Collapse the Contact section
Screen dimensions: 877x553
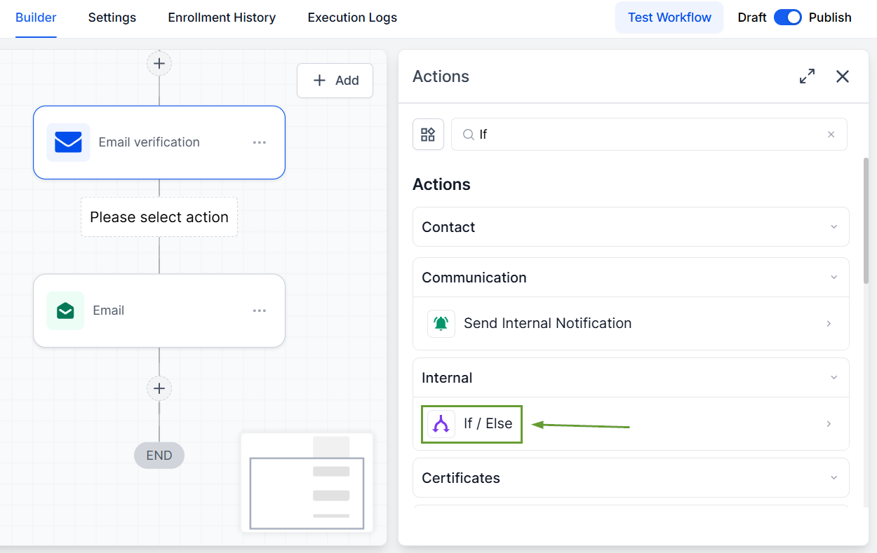(834, 227)
